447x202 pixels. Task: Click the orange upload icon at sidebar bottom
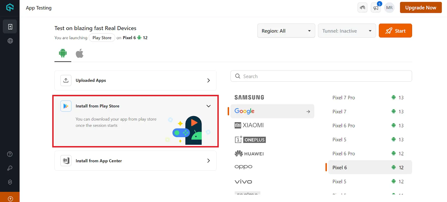coord(10,198)
